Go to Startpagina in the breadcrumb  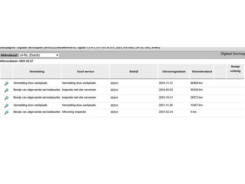(x=8, y=48)
